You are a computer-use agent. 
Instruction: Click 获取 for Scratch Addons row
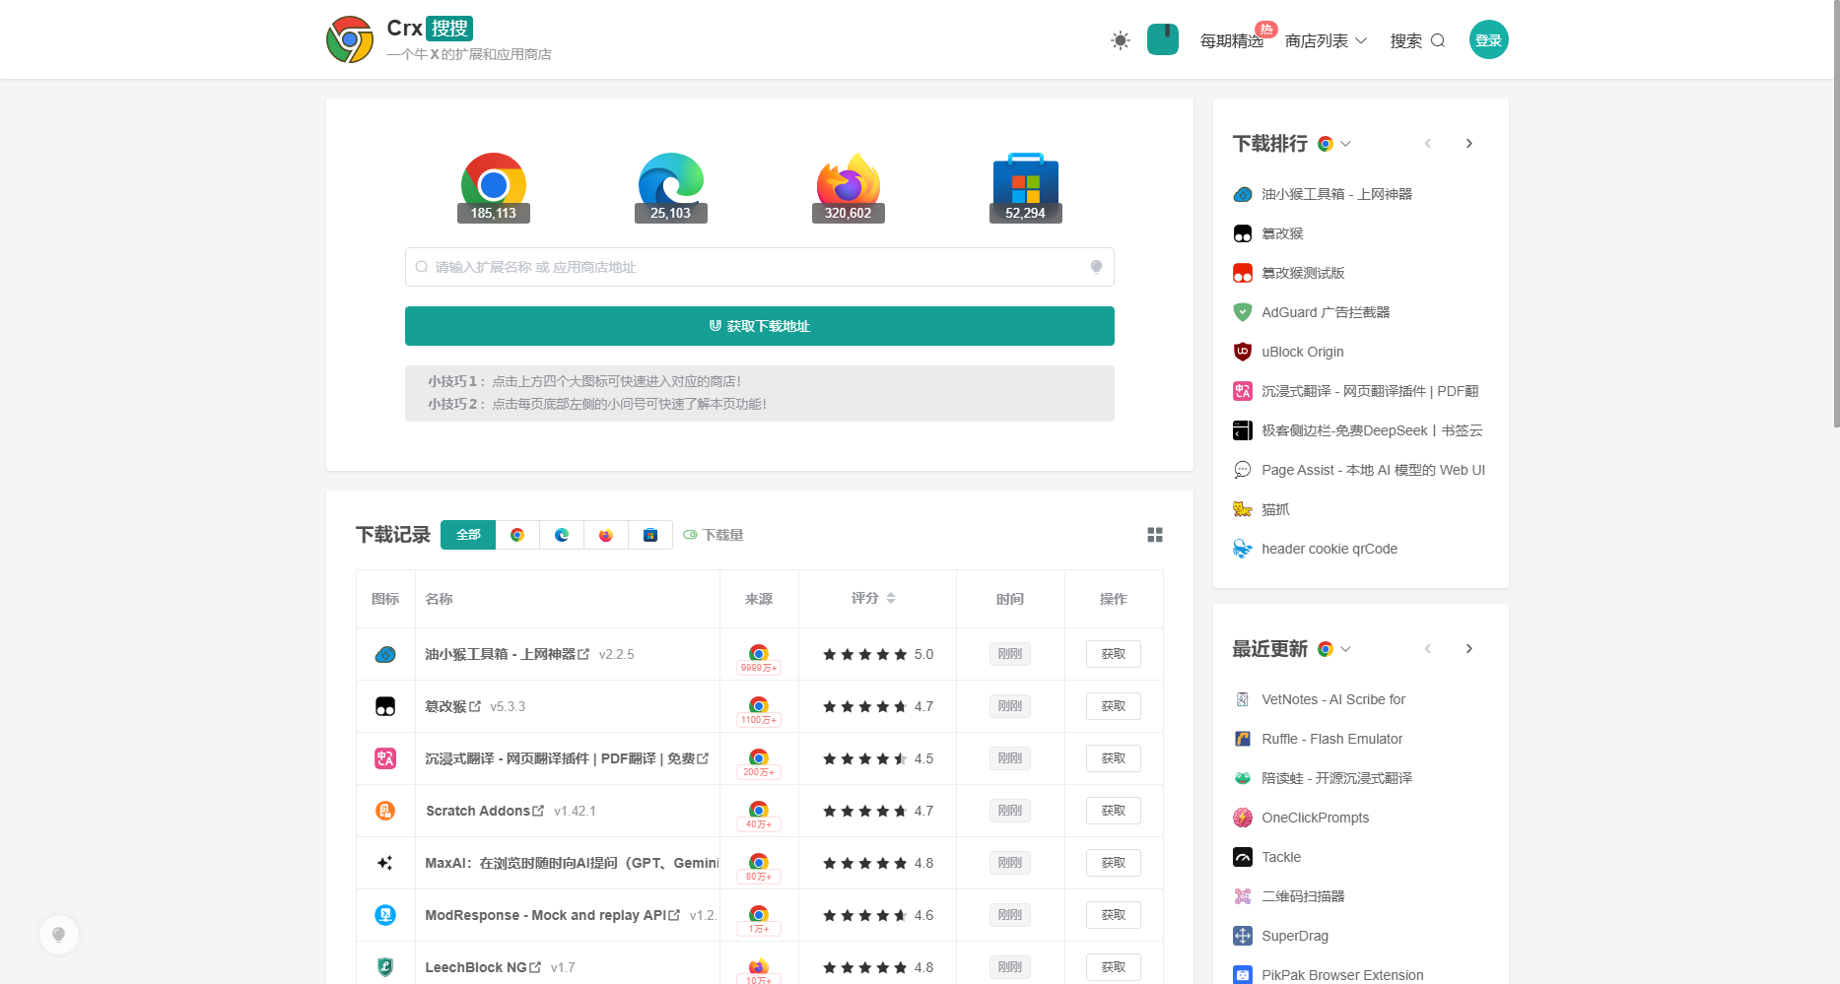tap(1114, 811)
